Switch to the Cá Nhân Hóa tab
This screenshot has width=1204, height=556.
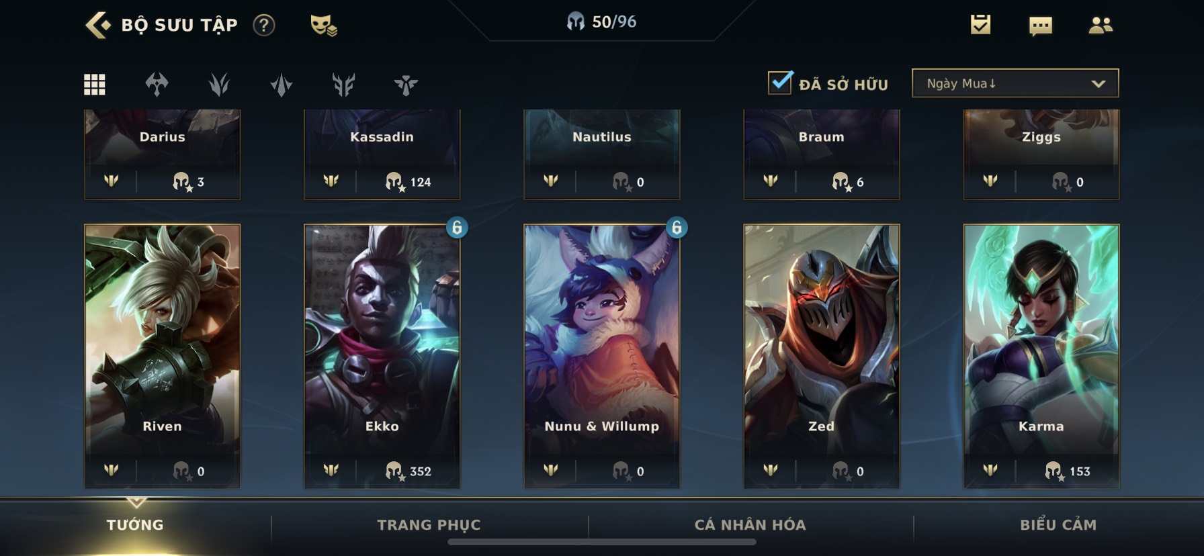pyautogui.click(x=750, y=525)
